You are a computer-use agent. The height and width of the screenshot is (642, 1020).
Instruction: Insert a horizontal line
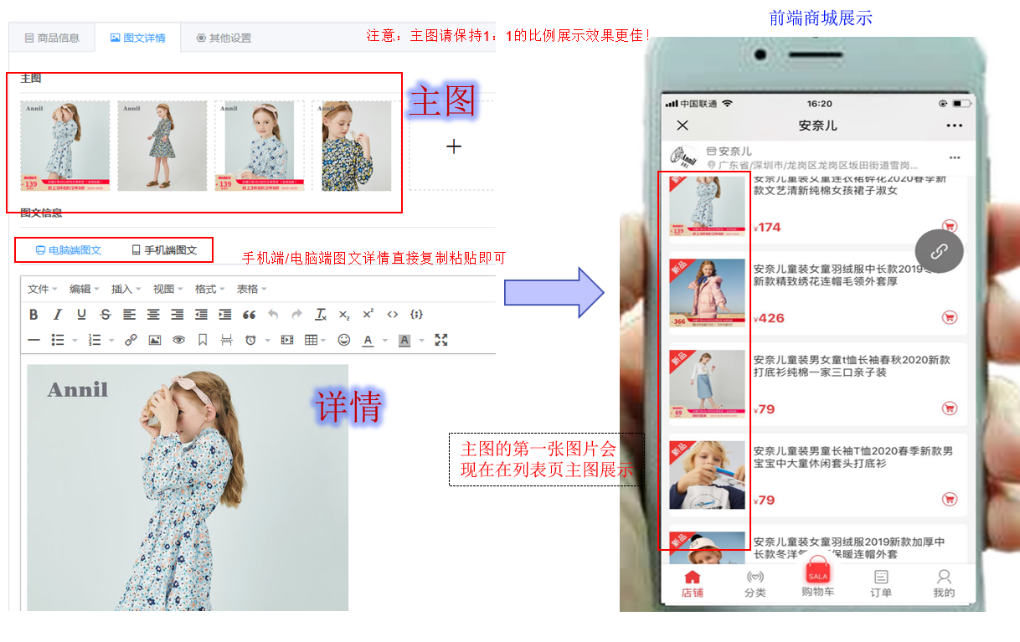pyautogui.click(x=33, y=340)
